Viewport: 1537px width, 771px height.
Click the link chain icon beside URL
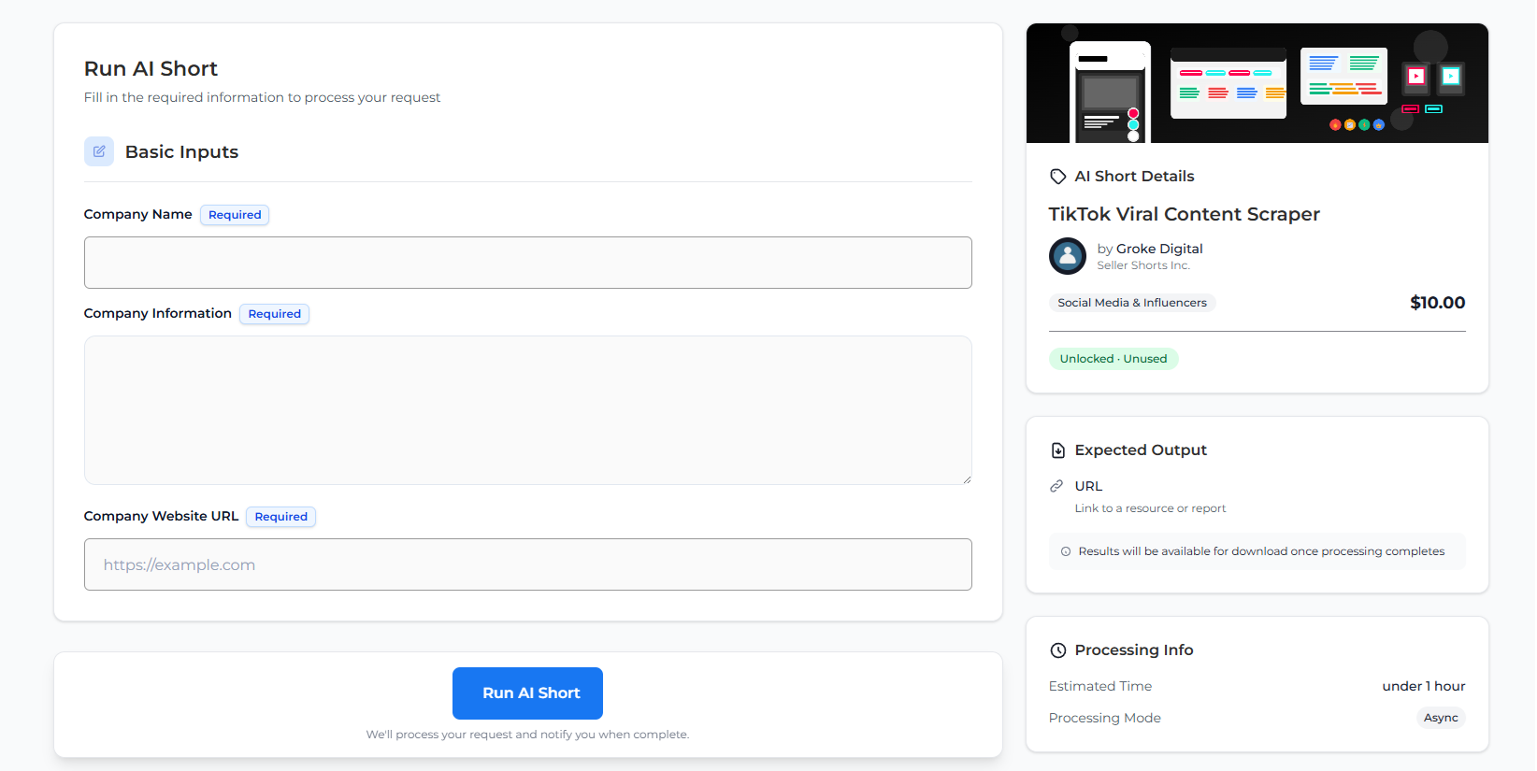click(x=1056, y=486)
